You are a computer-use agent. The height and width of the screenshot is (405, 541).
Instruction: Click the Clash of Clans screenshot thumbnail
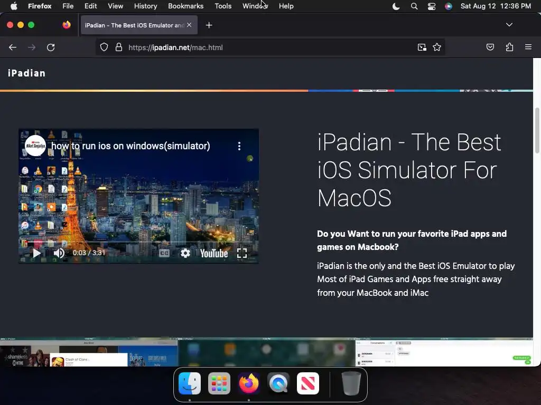(x=89, y=352)
